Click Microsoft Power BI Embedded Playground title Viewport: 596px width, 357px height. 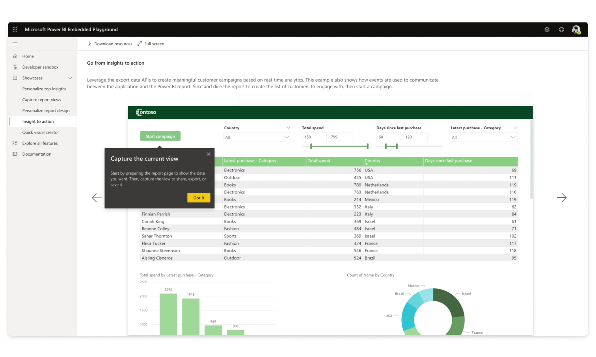[71, 30]
